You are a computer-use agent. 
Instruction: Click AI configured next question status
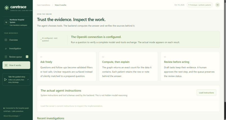click(50, 39)
